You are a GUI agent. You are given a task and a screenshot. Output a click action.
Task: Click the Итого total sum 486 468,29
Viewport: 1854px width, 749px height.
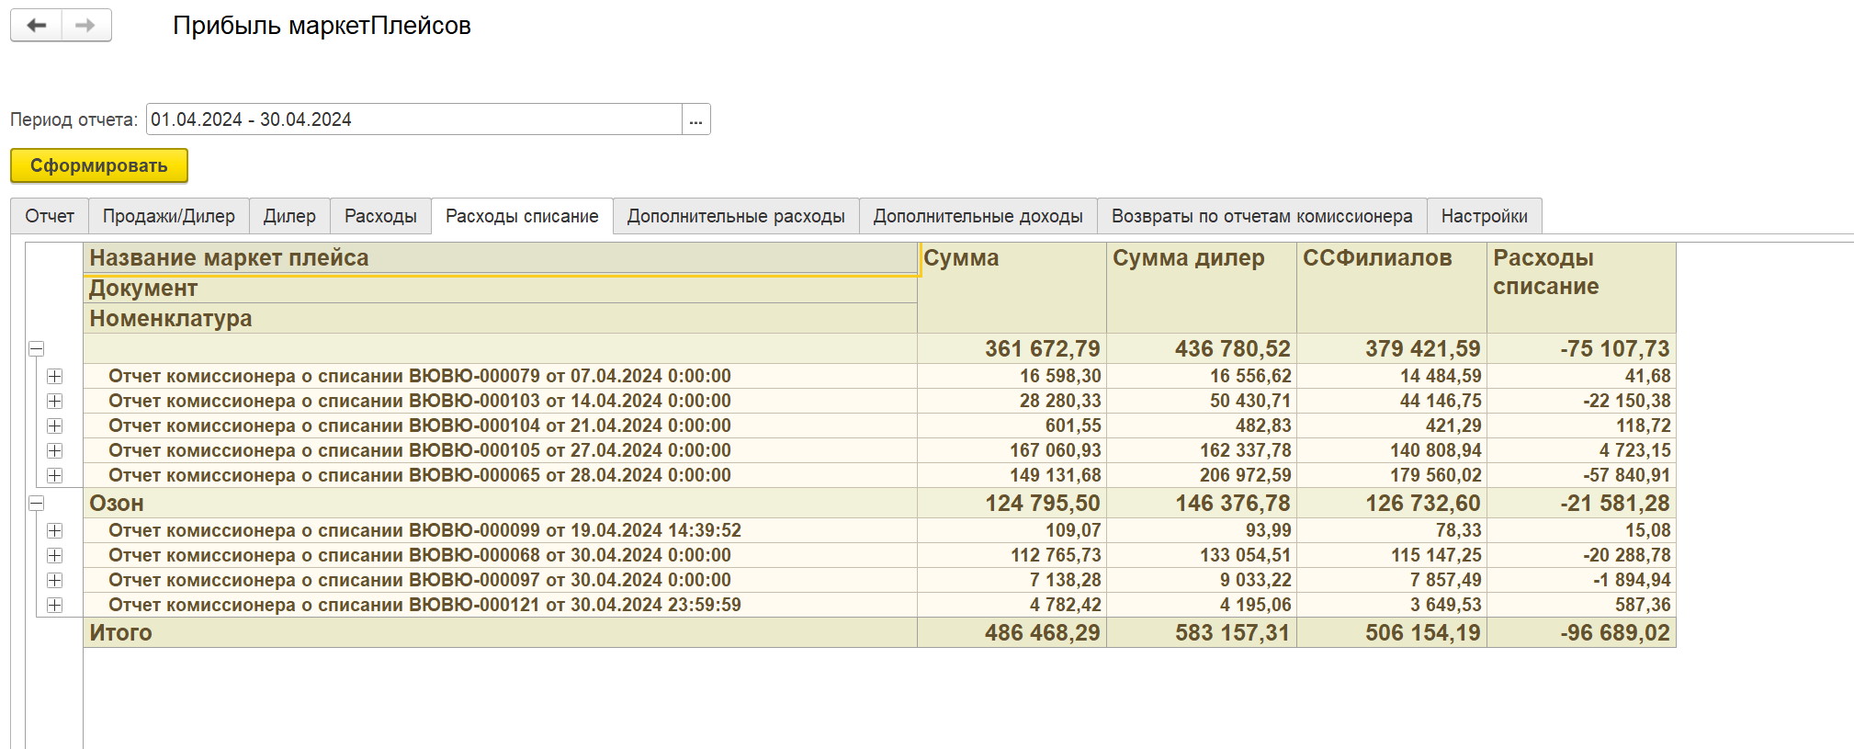(1042, 633)
